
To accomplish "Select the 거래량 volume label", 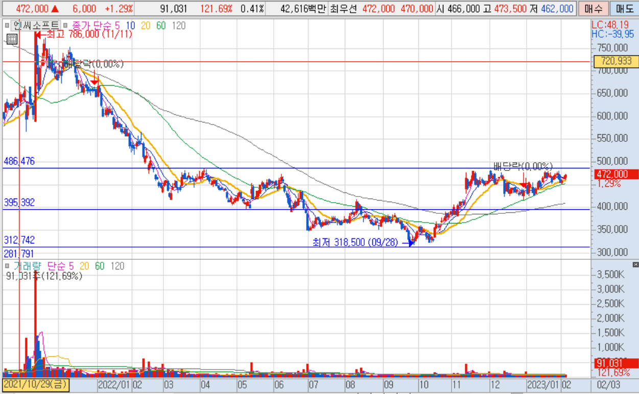I will coord(27,266).
